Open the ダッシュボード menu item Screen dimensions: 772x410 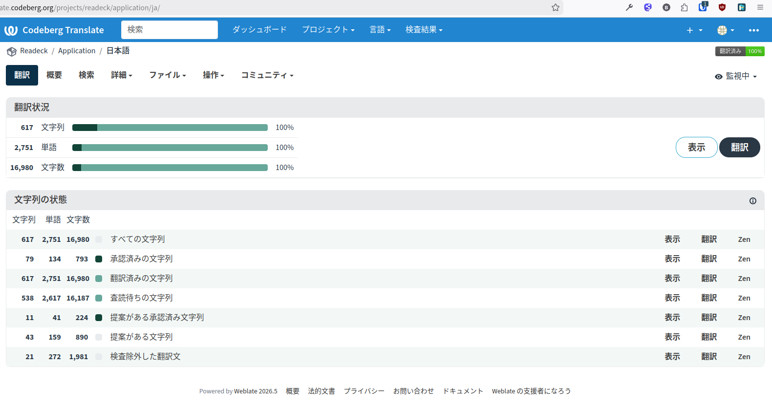tap(259, 30)
